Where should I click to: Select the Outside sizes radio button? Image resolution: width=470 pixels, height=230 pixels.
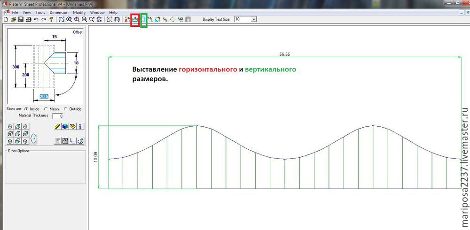(65, 109)
